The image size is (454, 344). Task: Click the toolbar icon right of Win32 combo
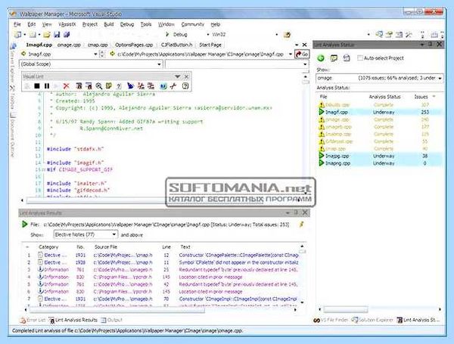pyautogui.click(x=287, y=35)
